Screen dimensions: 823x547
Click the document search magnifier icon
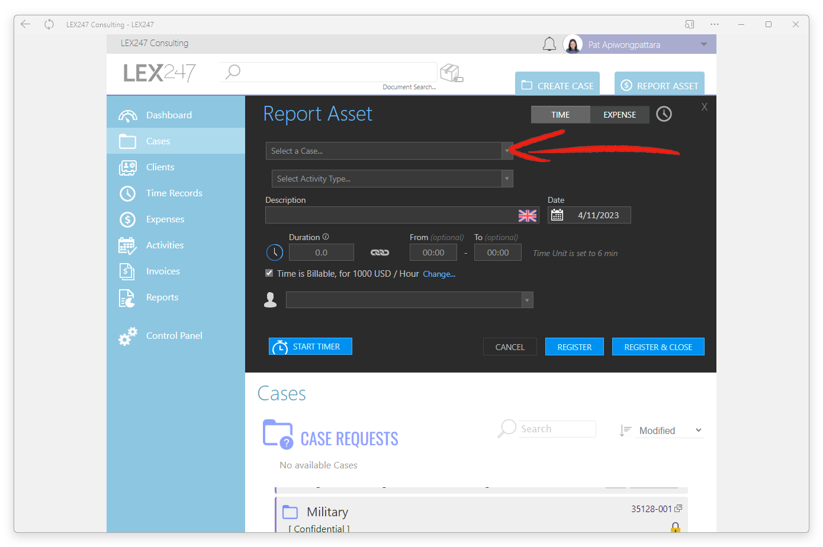coord(233,72)
